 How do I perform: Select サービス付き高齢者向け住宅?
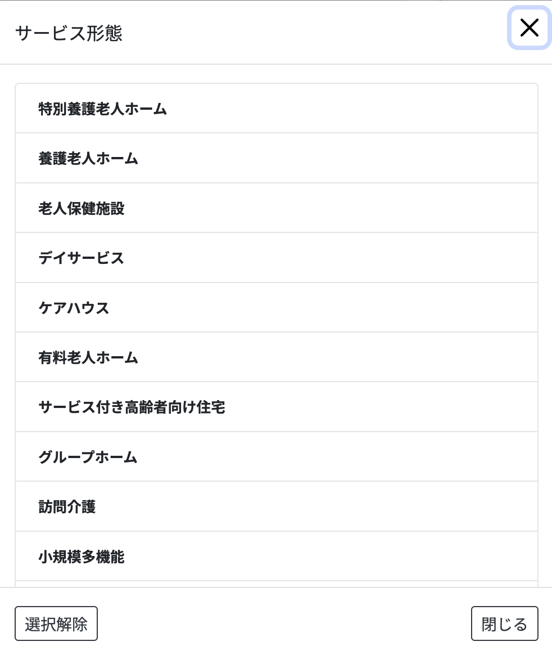pos(132,407)
